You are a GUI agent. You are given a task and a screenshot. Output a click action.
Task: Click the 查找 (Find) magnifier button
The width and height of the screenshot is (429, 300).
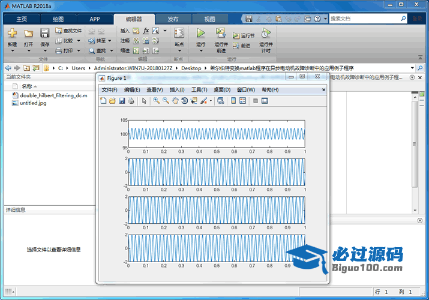coord(97,50)
